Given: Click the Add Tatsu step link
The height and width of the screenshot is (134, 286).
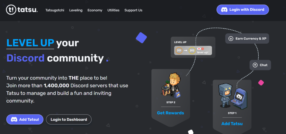Looking at the screenshot, I should coord(232,124).
